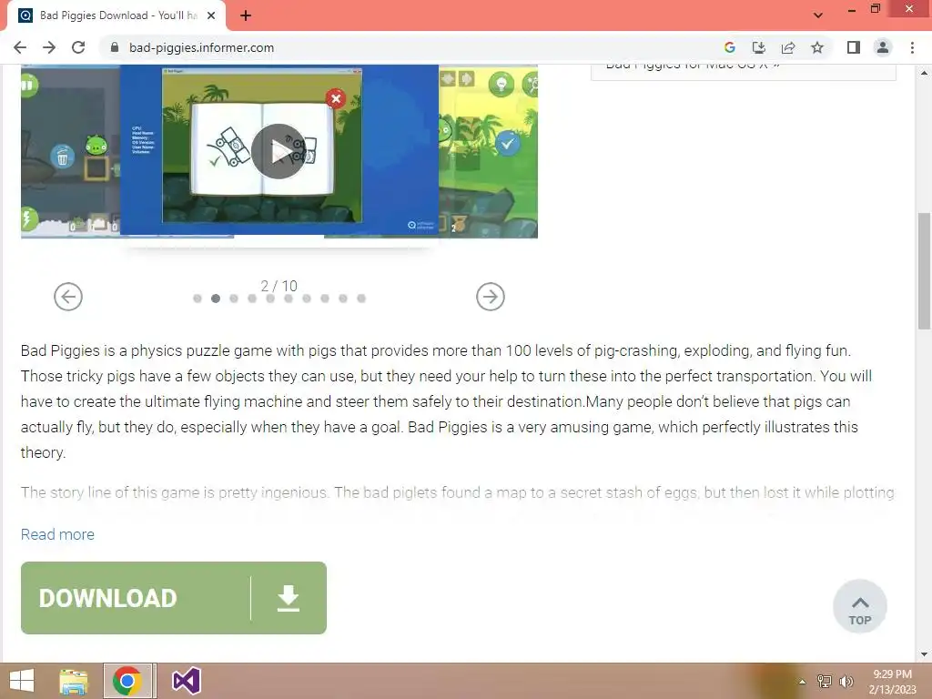
Task: Open the Chrome profile menu
Action: pyautogui.click(x=883, y=47)
